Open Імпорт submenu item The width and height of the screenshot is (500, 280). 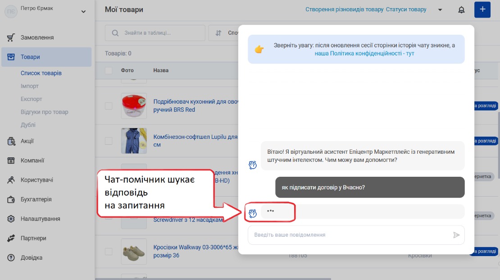click(30, 86)
